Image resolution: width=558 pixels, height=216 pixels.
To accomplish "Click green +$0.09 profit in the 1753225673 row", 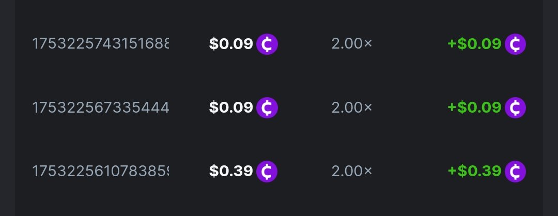I will point(474,107).
